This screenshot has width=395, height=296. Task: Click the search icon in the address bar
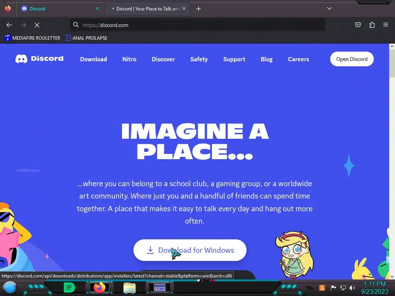pos(76,25)
